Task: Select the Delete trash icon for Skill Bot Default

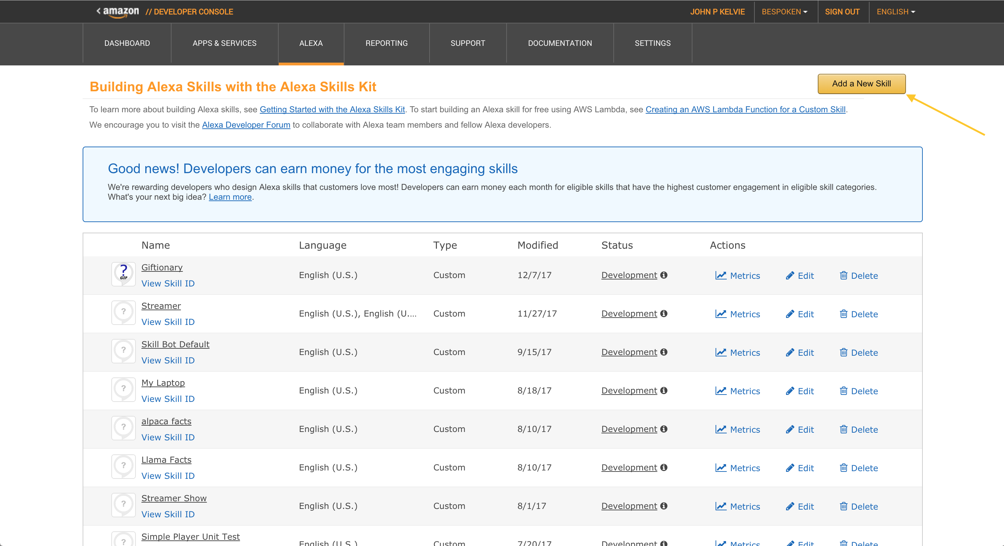Action: click(843, 353)
